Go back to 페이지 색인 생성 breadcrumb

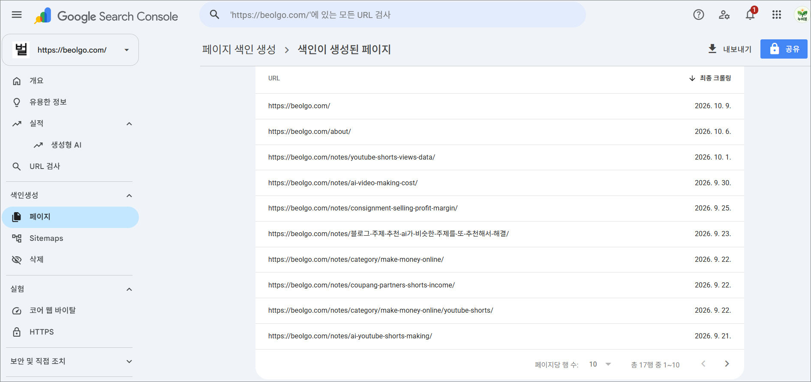tap(239, 49)
